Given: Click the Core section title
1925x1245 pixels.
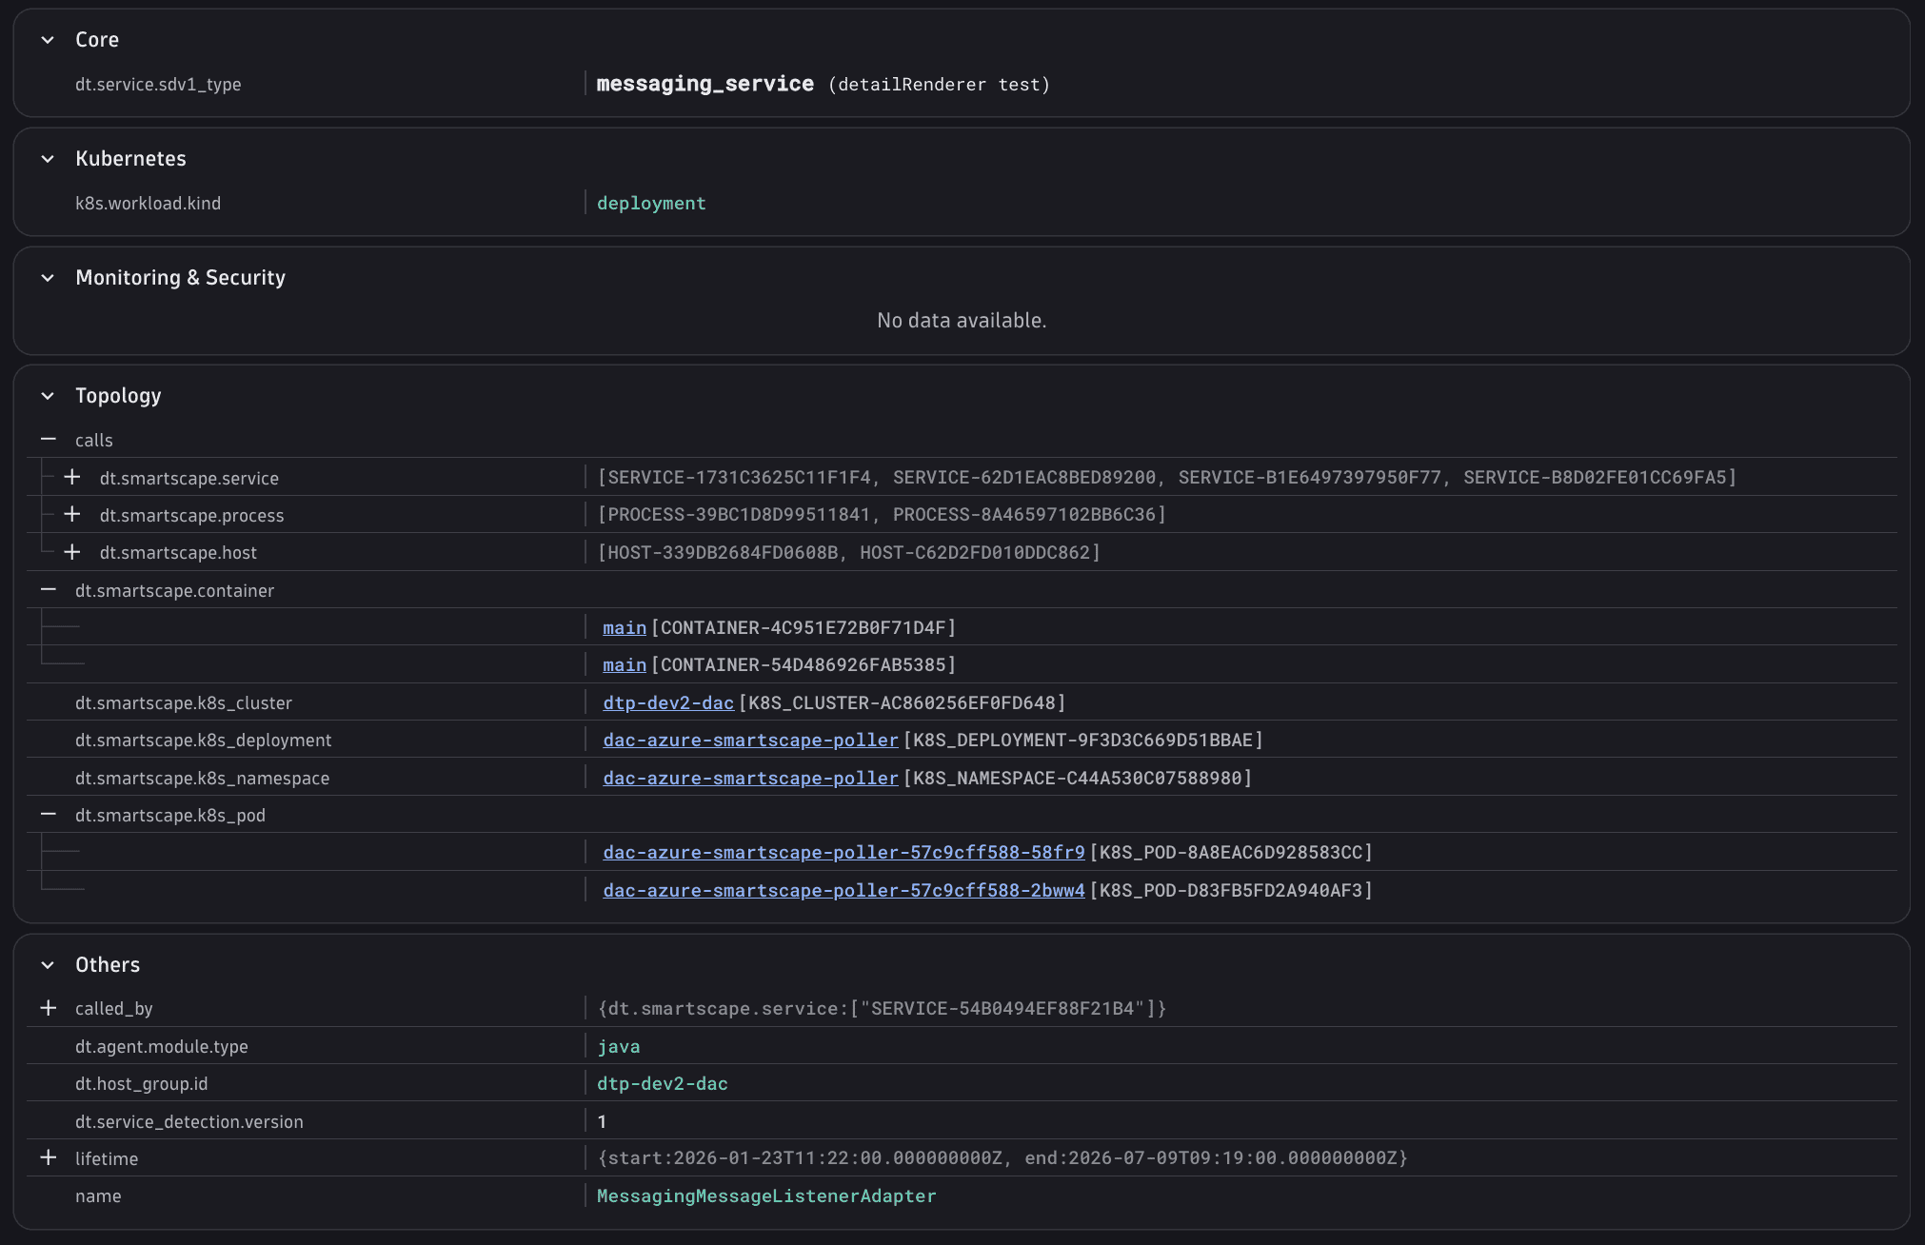Looking at the screenshot, I should [x=97, y=40].
